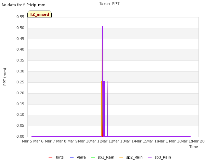Screen dimensions: 219x164
Task: Click the 0.55 y-axis tick label
Action: [20, 17]
